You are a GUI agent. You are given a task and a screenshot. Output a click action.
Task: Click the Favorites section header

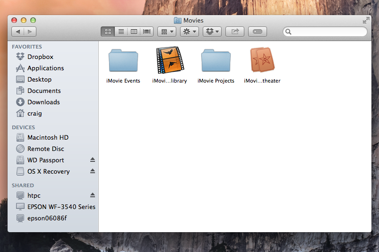(27, 47)
